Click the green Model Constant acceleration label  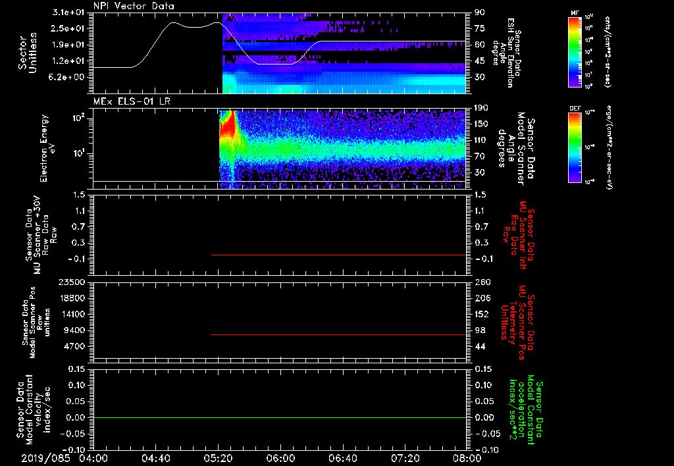pyautogui.click(x=526, y=411)
